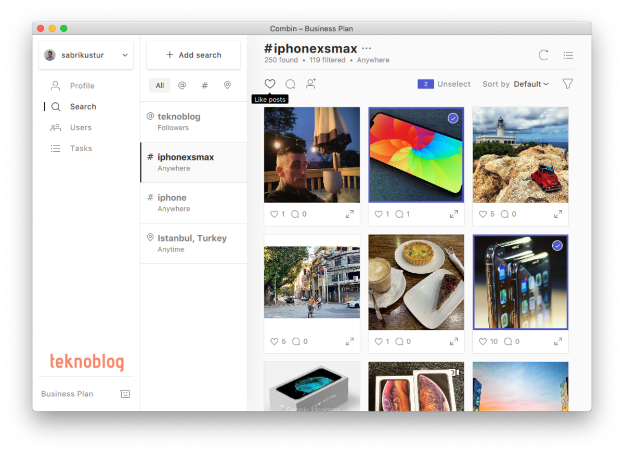Click the Add search button
The image size is (624, 454).
coord(193,55)
